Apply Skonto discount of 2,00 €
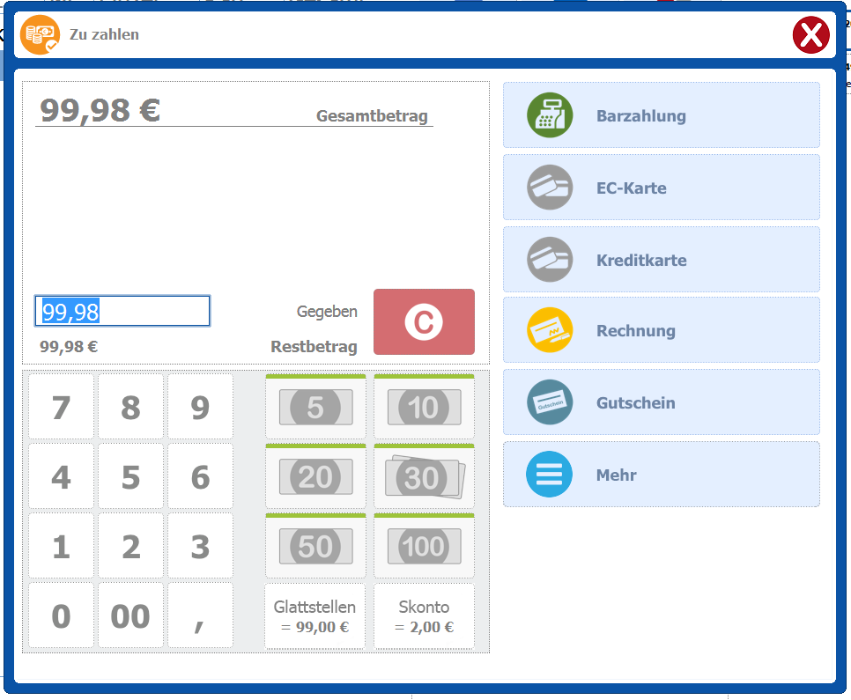 click(x=424, y=616)
